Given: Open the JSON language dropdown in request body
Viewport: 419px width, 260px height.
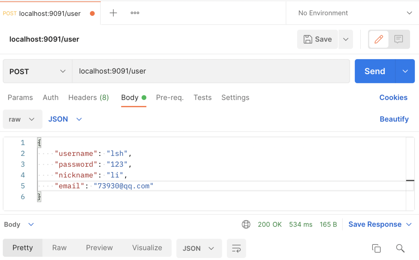Looking at the screenshot, I should 65,119.
